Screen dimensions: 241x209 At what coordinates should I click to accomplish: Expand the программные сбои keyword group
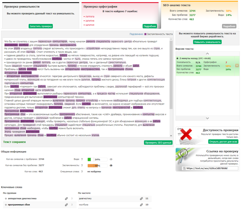point(6,205)
